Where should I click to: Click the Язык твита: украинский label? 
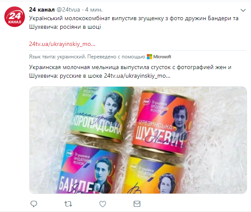58,57
